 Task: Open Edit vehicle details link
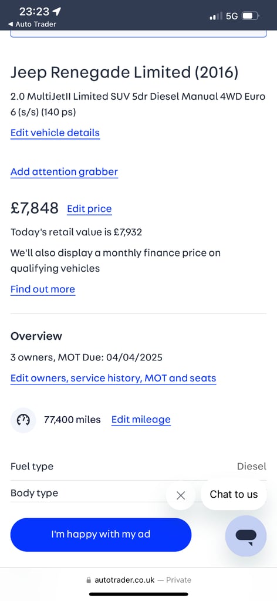click(55, 133)
